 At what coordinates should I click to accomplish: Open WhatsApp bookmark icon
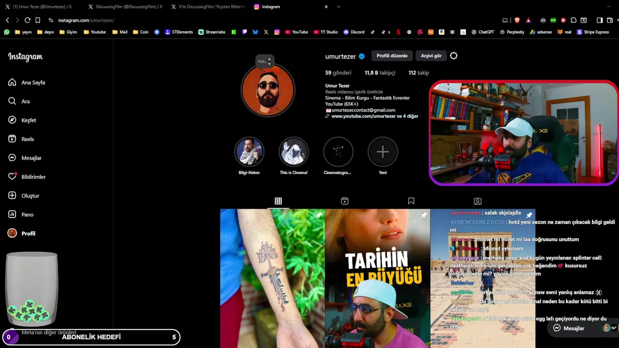pos(7,32)
